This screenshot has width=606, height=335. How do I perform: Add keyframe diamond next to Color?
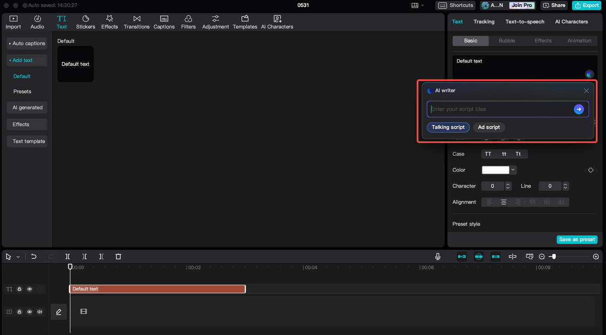(x=591, y=170)
